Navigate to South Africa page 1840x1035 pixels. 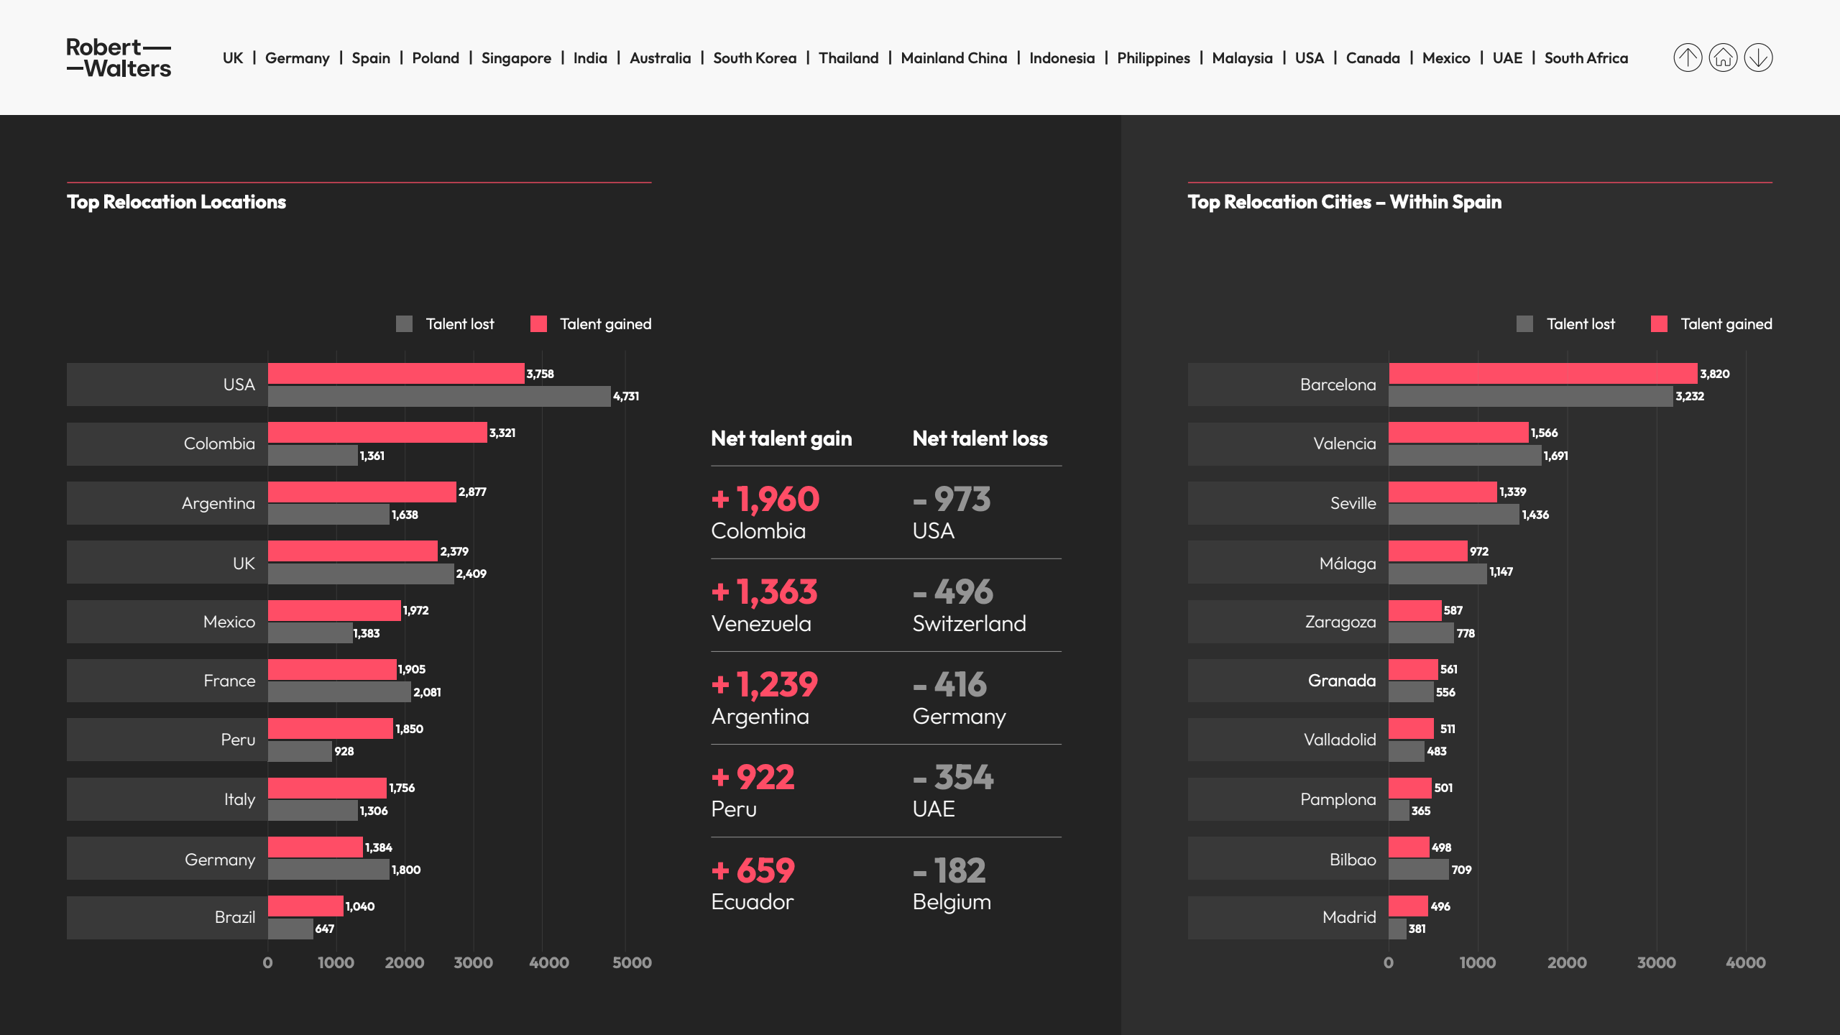pyautogui.click(x=1586, y=58)
